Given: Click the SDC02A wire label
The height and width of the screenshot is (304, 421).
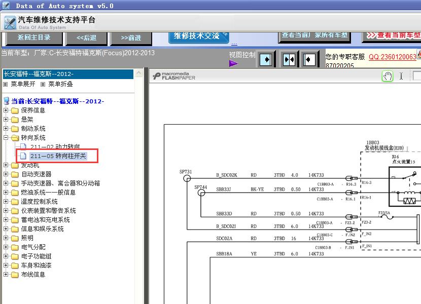Looking at the screenshot, I should pos(224,238).
